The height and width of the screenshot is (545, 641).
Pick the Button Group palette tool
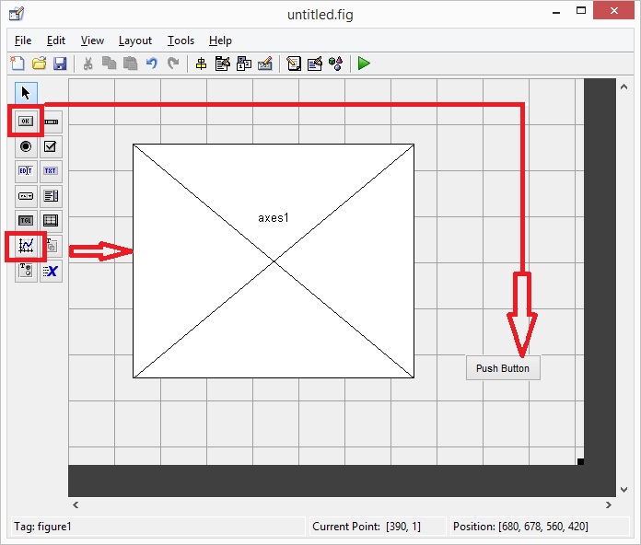click(x=26, y=271)
